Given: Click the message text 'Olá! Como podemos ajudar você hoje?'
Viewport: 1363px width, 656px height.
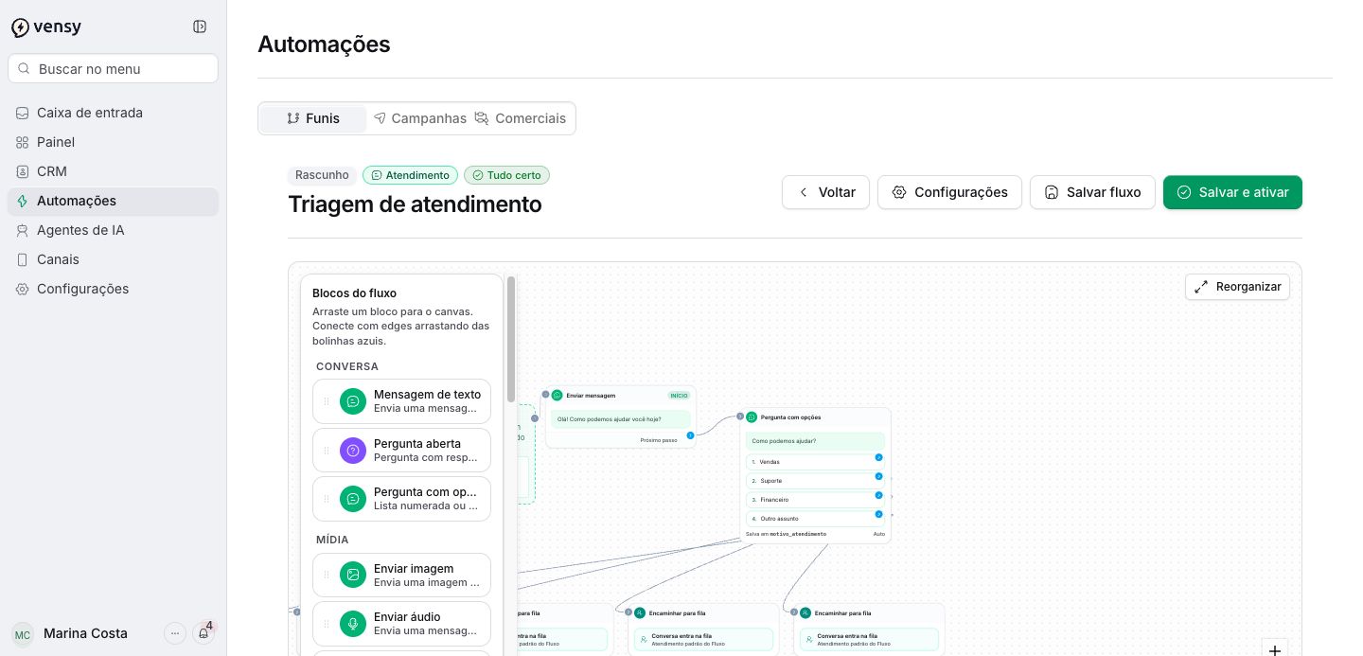Looking at the screenshot, I should [x=609, y=419].
